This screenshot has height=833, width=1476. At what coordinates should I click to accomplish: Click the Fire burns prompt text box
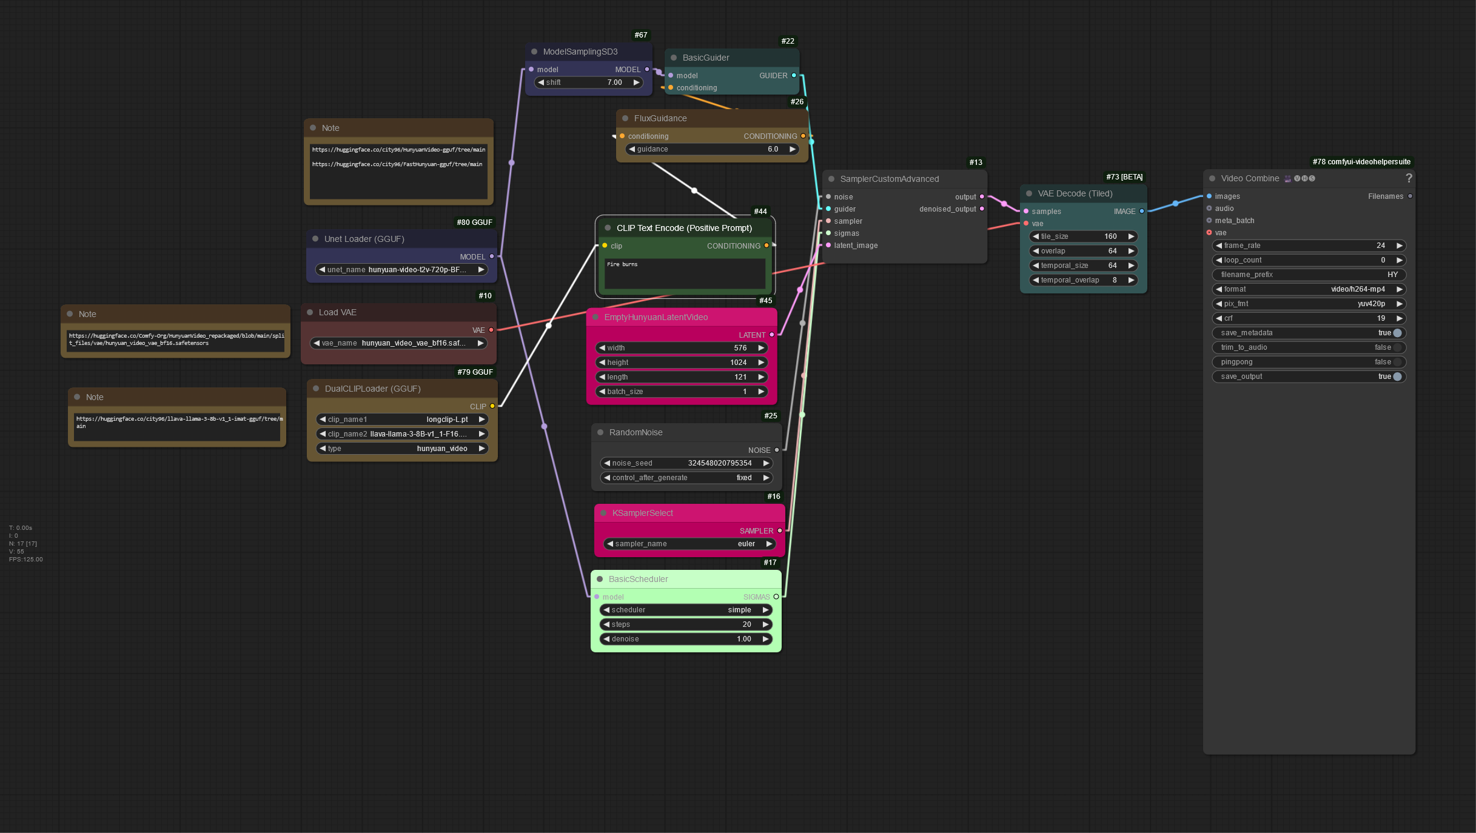pyautogui.click(x=685, y=273)
